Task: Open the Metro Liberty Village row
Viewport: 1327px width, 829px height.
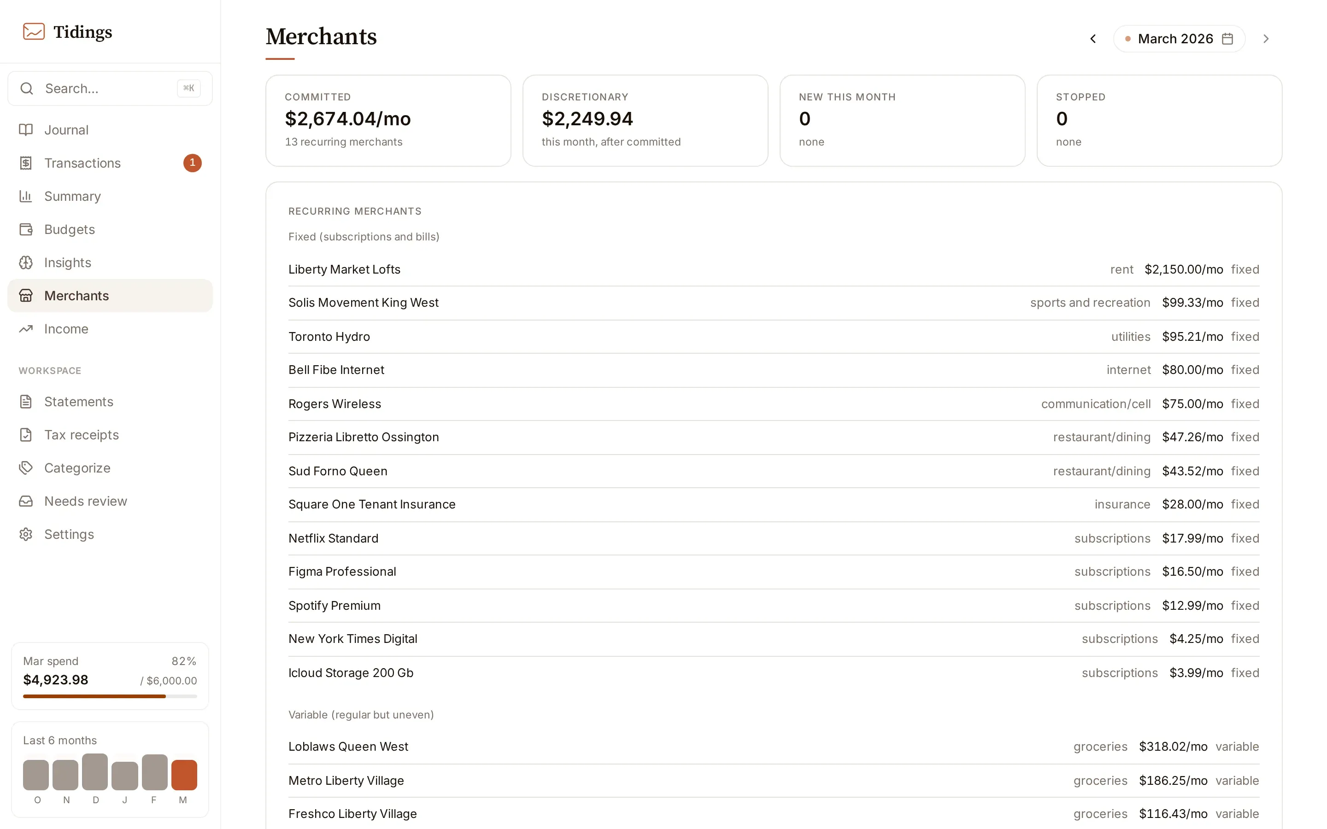Action: [x=774, y=781]
